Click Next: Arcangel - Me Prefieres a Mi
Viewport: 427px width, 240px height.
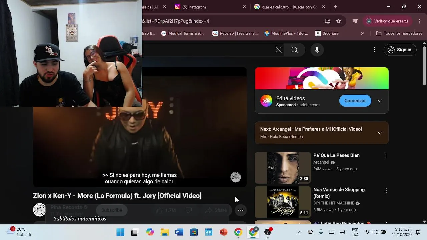pos(311,129)
